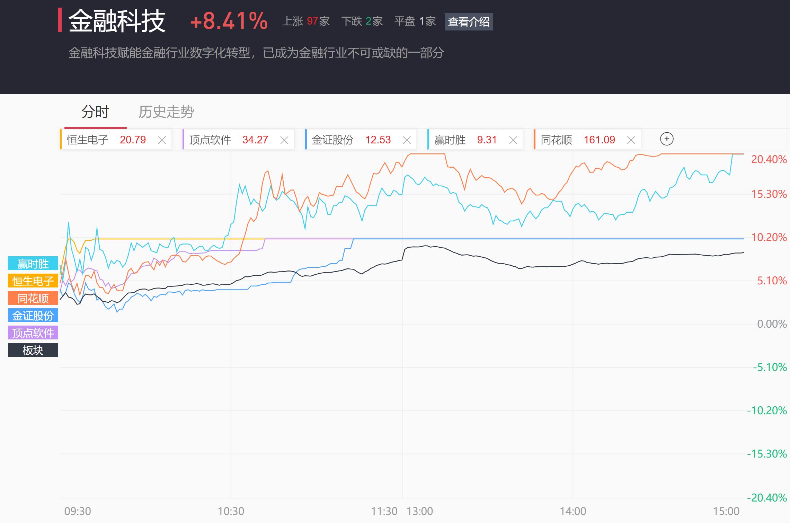The height and width of the screenshot is (523, 790).
Task: Click the 0.00% axis label
Action: (772, 324)
